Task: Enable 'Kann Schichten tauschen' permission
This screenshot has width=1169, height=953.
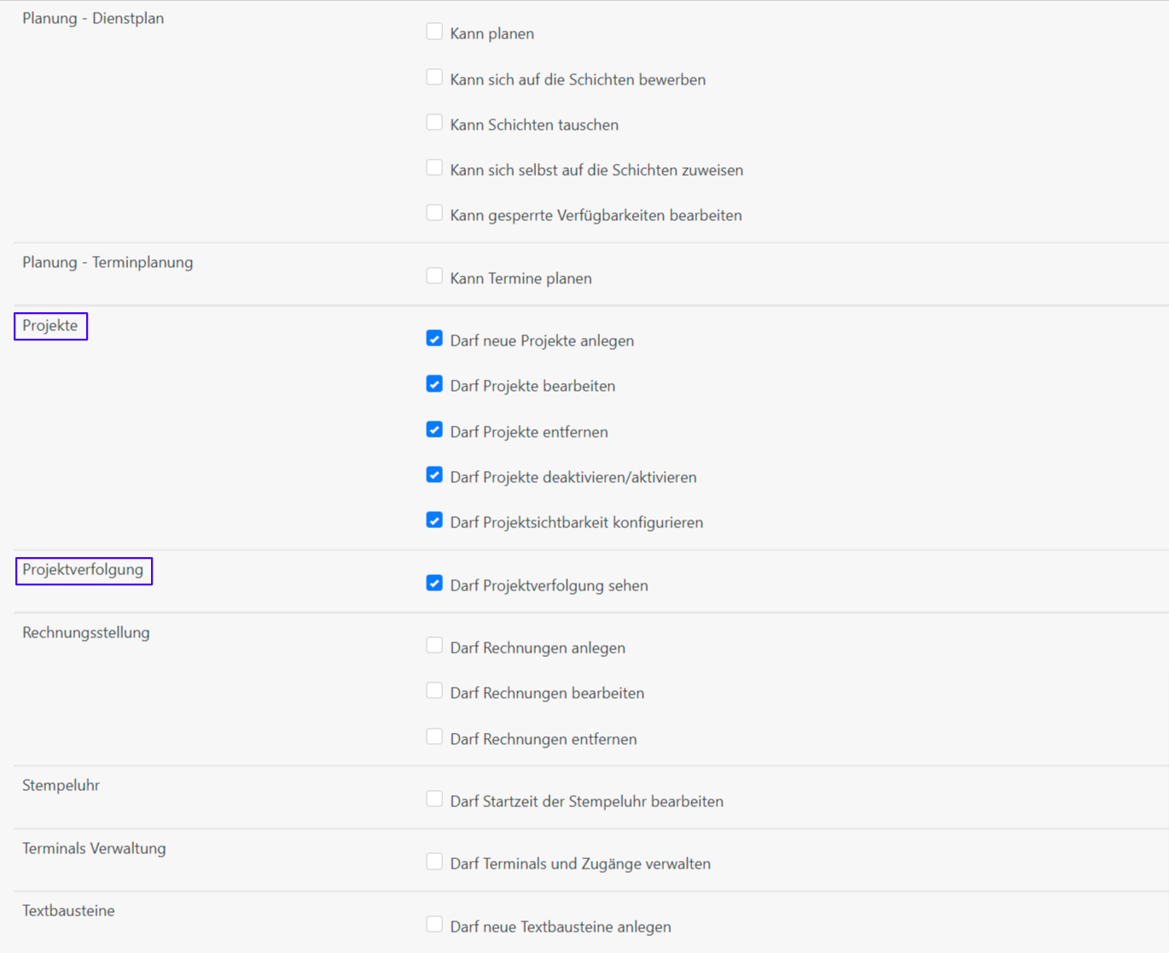Action: [434, 123]
